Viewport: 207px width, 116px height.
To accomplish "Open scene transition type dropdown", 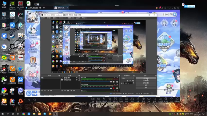I will click(x=128, y=78).
